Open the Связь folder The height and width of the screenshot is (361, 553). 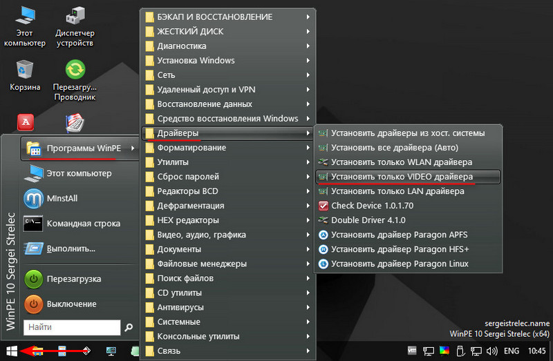(x=228, y=351)
